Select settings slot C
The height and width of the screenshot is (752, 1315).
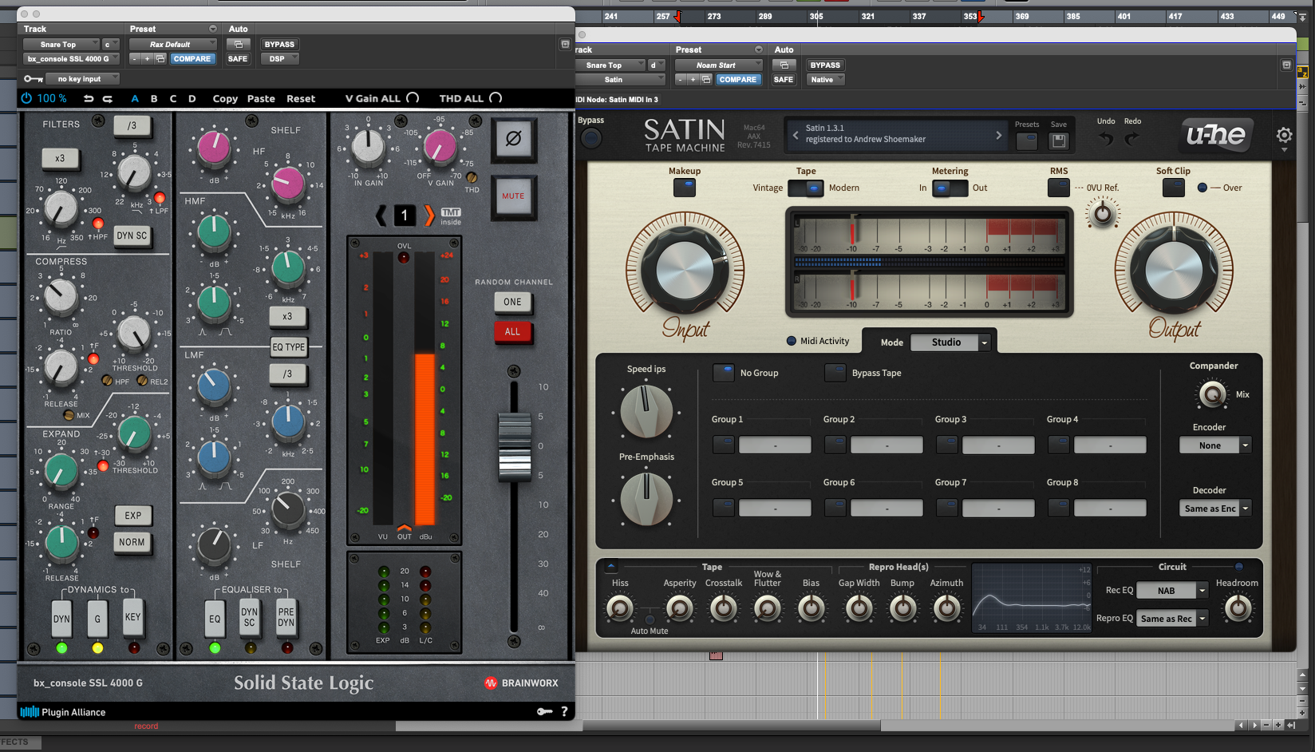pos(173,99)
